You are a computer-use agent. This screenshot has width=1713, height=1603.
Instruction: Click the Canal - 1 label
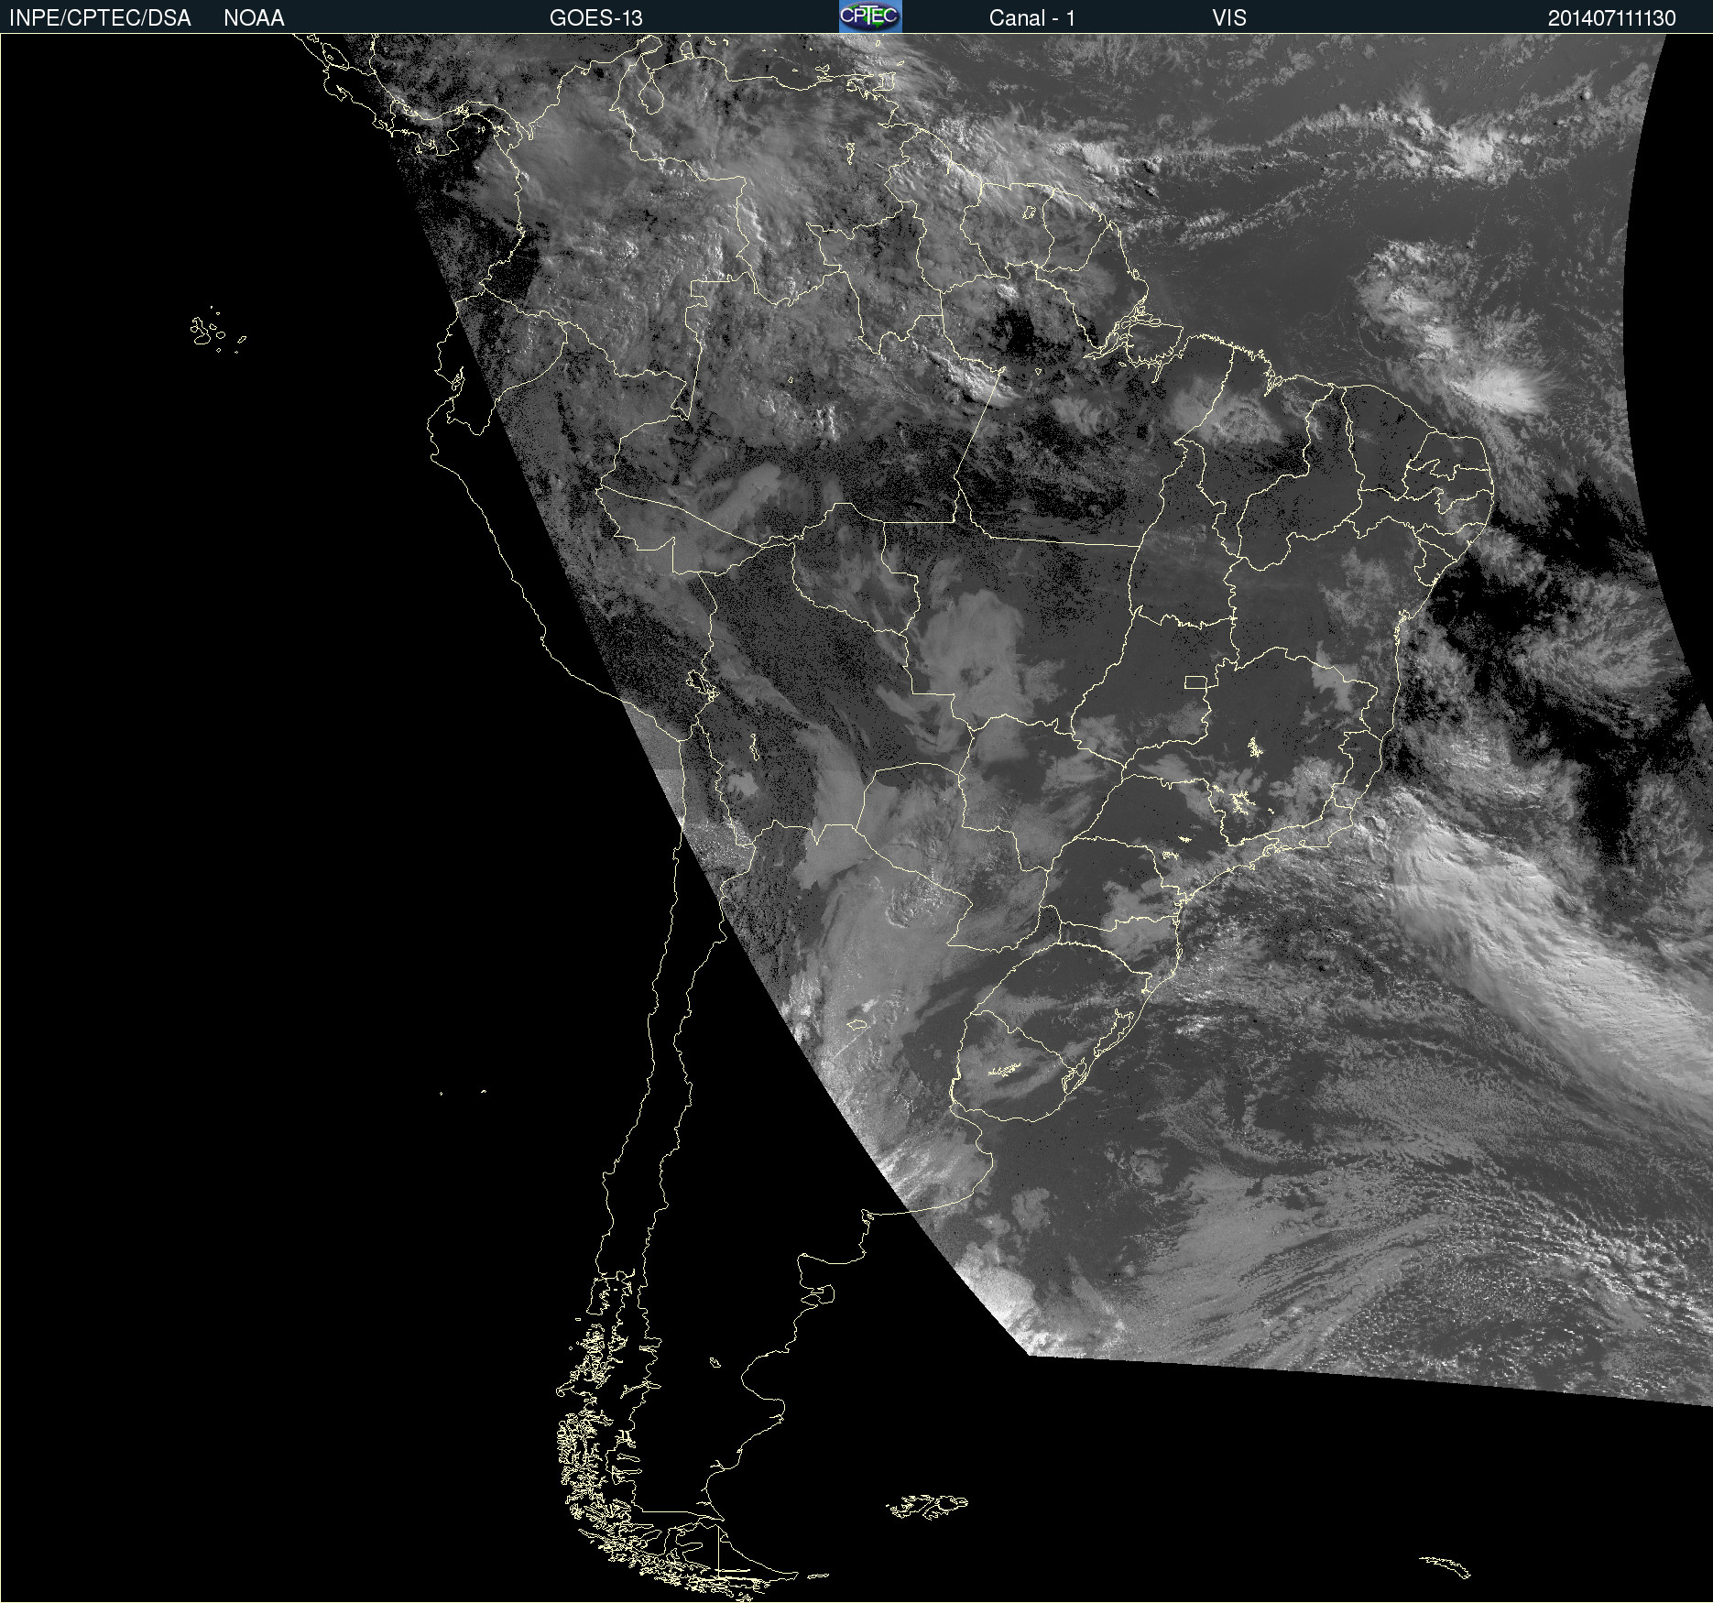1031,18
